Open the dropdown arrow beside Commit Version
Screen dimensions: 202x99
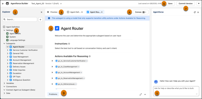click(x=198, y=4)
